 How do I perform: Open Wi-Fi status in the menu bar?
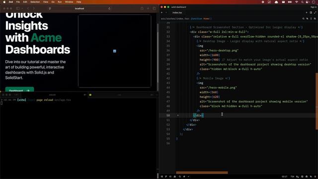coord(297,2)
